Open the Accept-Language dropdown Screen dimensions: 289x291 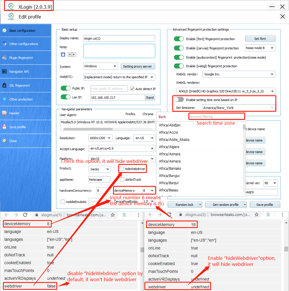[x=122, y=148]
